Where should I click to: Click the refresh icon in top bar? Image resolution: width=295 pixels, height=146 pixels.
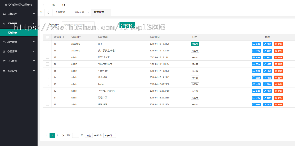(x=63, y=5)
